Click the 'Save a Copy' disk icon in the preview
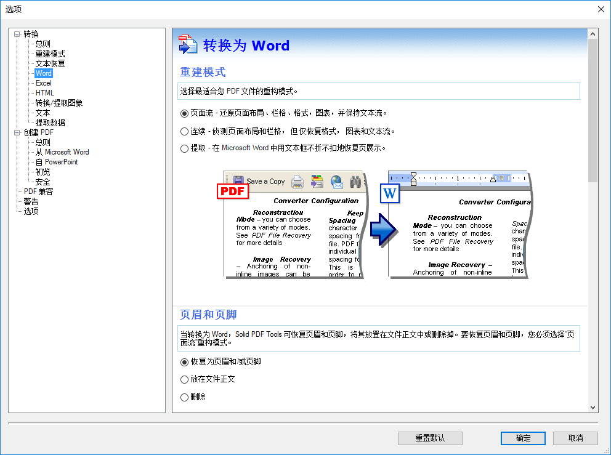The image size is (611, 455). pyautogui.click(x=237, y=179)
